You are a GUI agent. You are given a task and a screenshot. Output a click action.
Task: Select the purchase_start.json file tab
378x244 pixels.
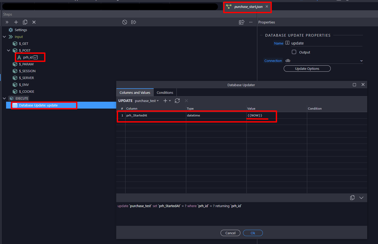[248, 7]
